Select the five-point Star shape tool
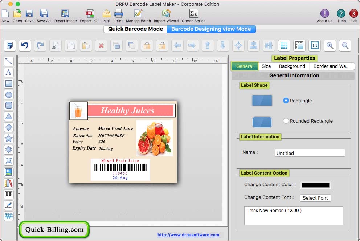This screenshot has width=360, height=241. click(9, 138)
